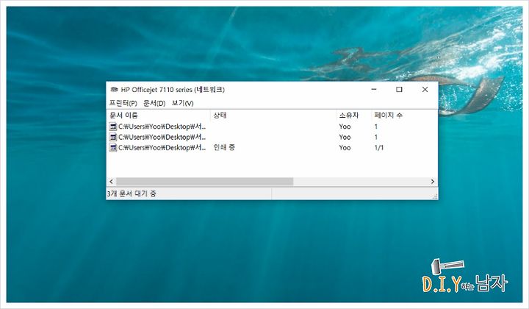Click the horizontal scrollbar thumb
This screenshot has height=309, width=529.
[x=204, y=182]
